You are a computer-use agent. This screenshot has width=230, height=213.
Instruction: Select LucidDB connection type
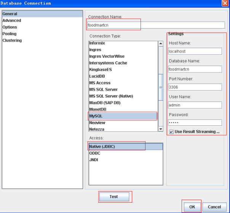click(123, 76)
